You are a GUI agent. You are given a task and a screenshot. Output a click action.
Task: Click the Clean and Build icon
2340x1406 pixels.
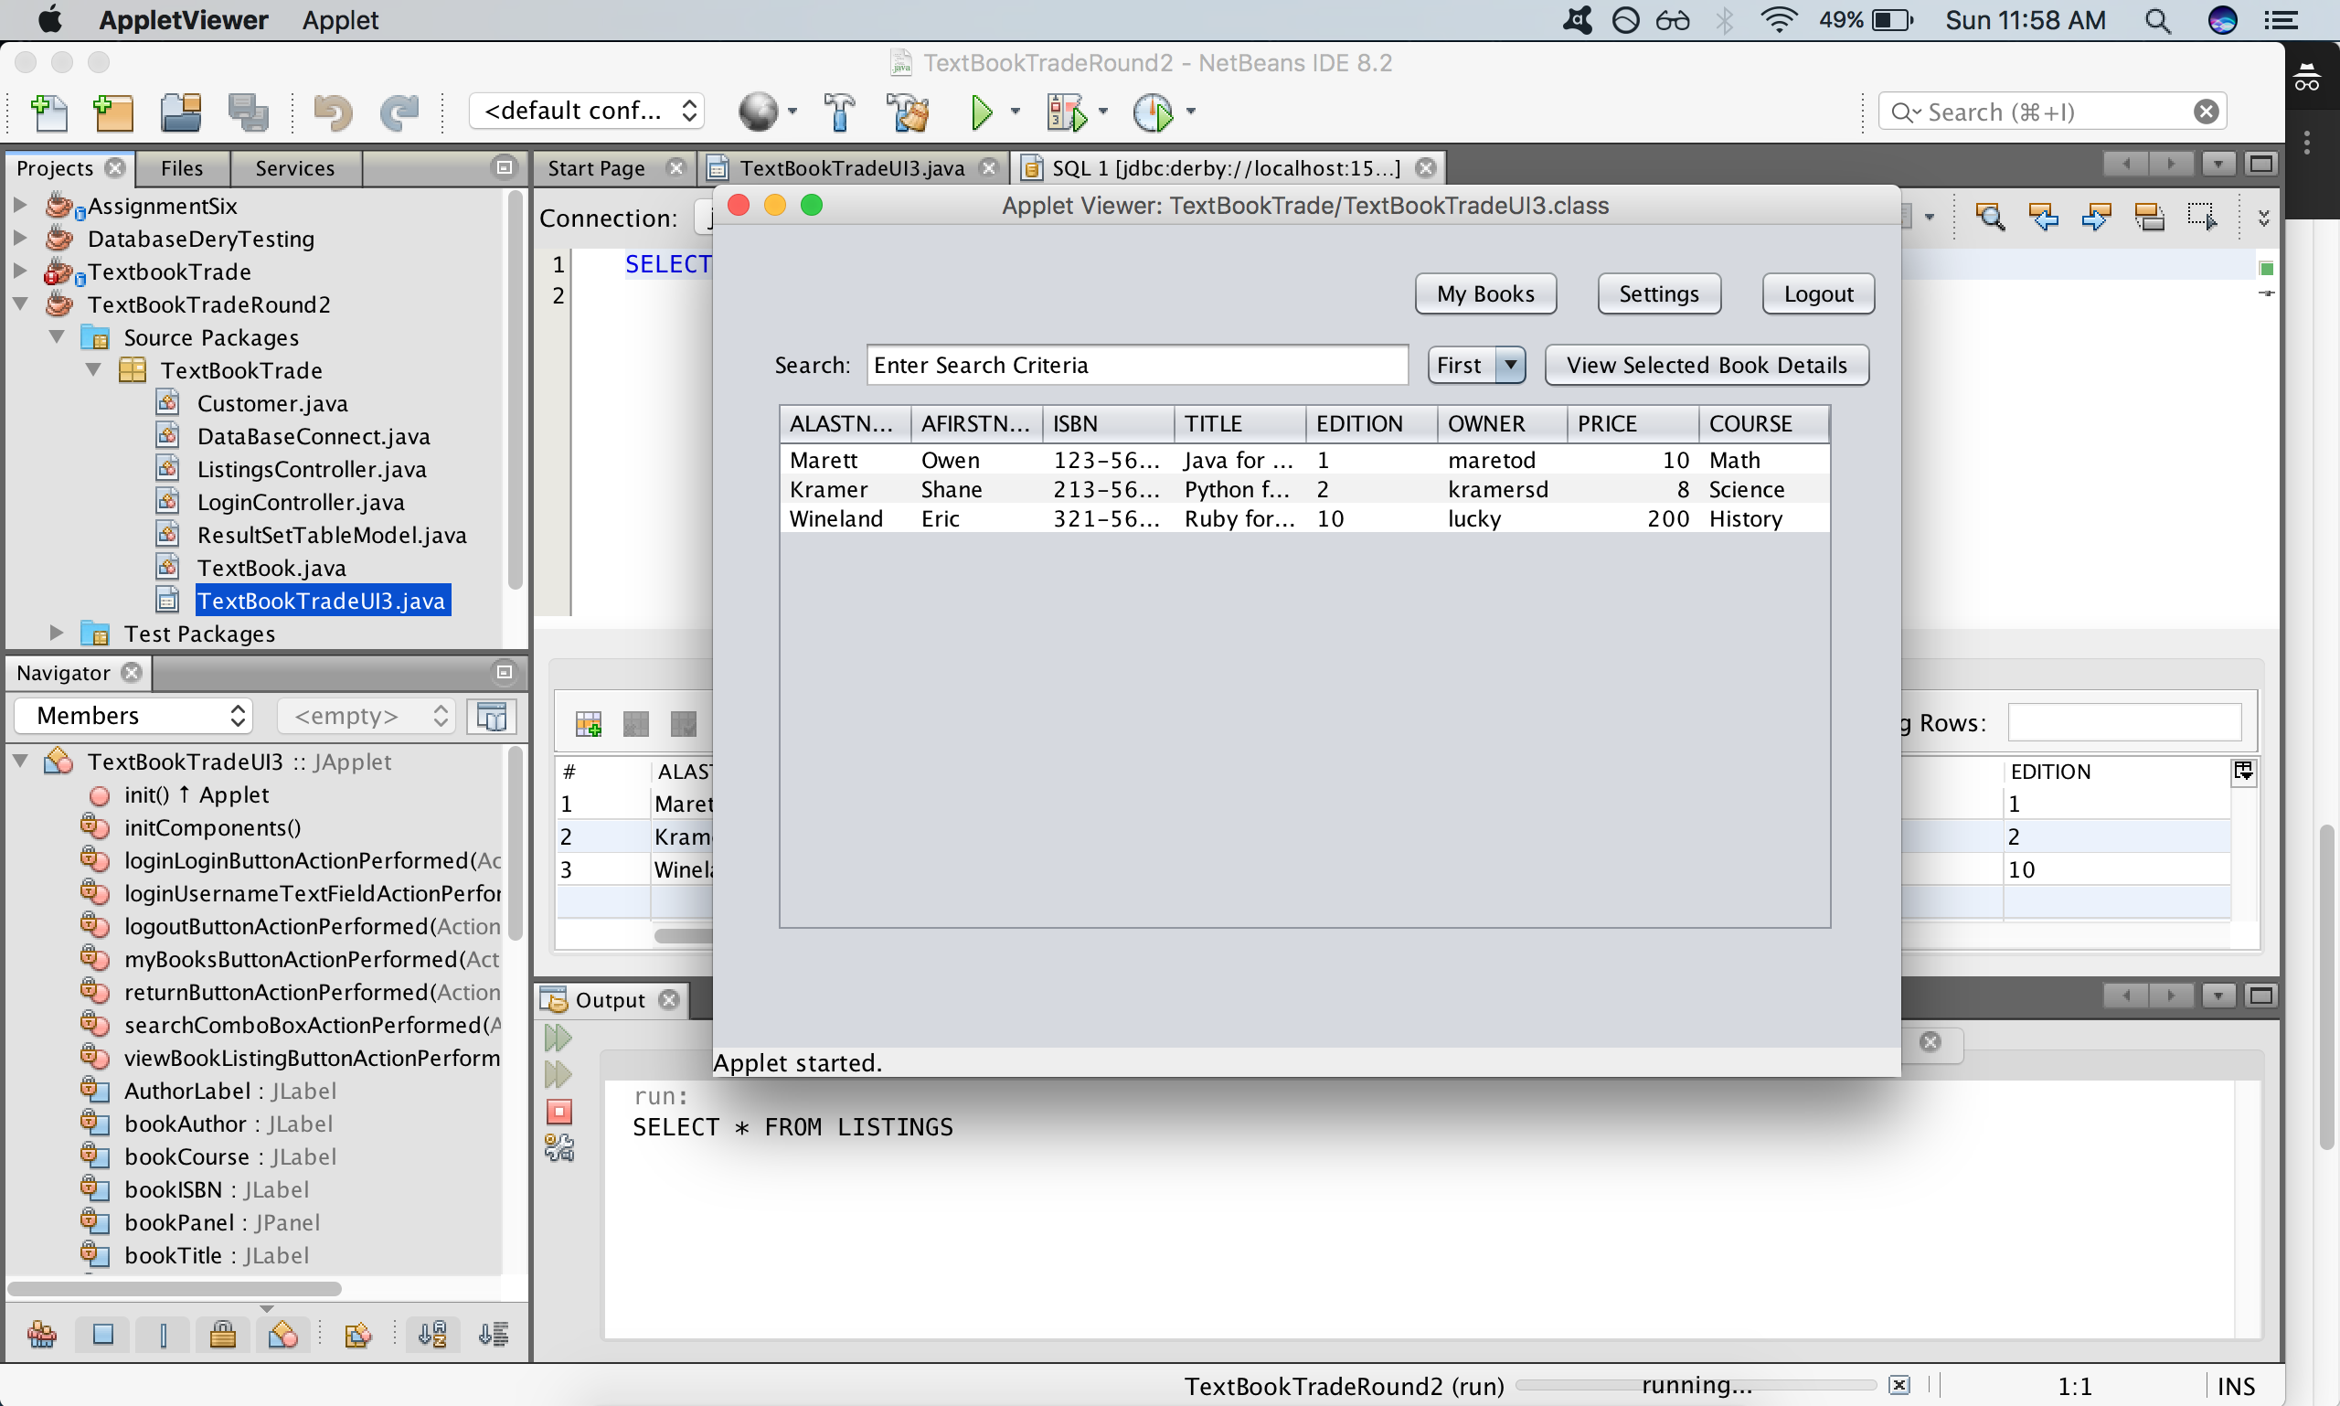coord(908,112)
